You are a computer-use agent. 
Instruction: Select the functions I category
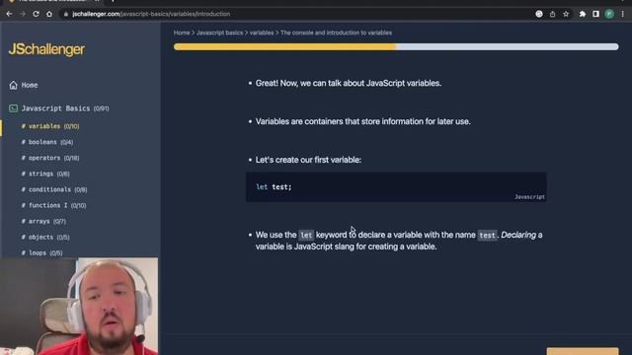click(53, 205)
